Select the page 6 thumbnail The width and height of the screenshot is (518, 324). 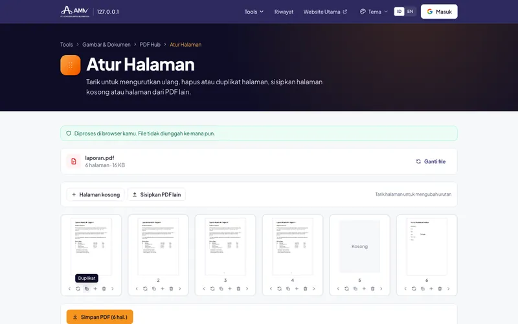pos(427,246)
